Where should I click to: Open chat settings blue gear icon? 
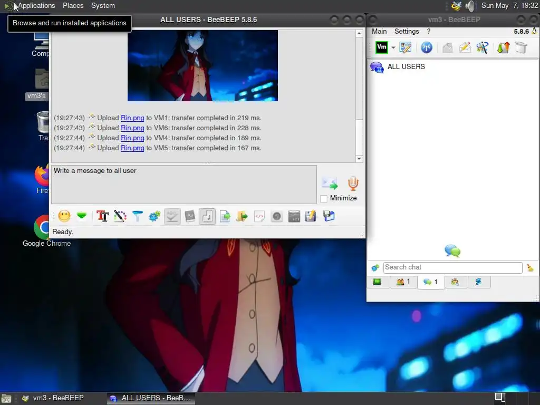[155, 216]
